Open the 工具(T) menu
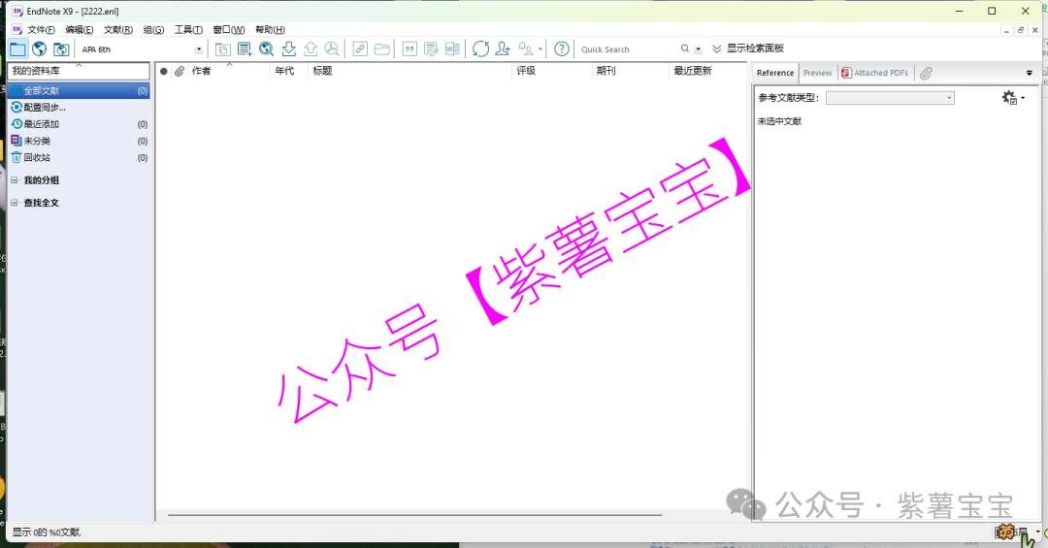Viewport: 1048px width, 548px height. point(188,30)
